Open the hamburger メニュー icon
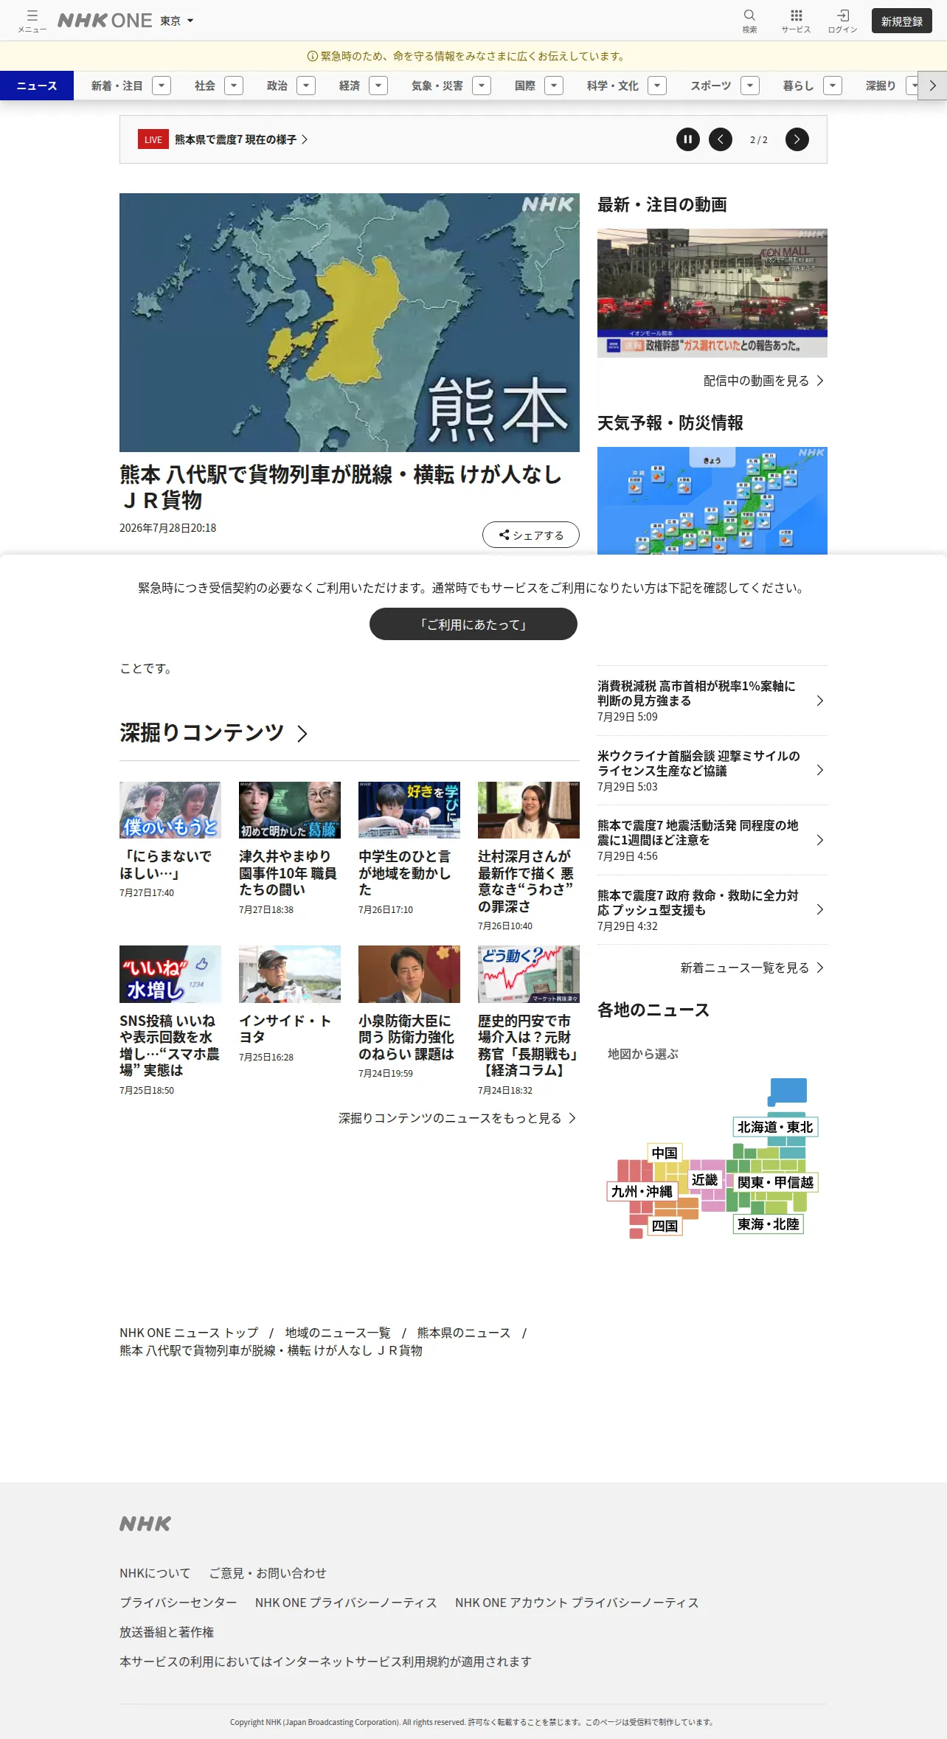This screenshot has height=1739, width=947. point(32,21)
